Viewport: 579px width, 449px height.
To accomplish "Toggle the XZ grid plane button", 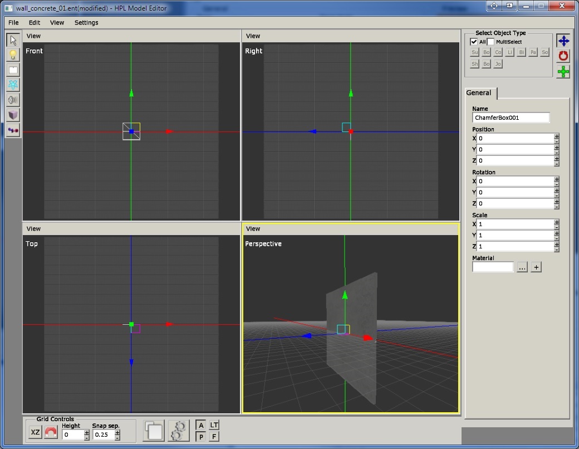I will (x=35, y=432).
